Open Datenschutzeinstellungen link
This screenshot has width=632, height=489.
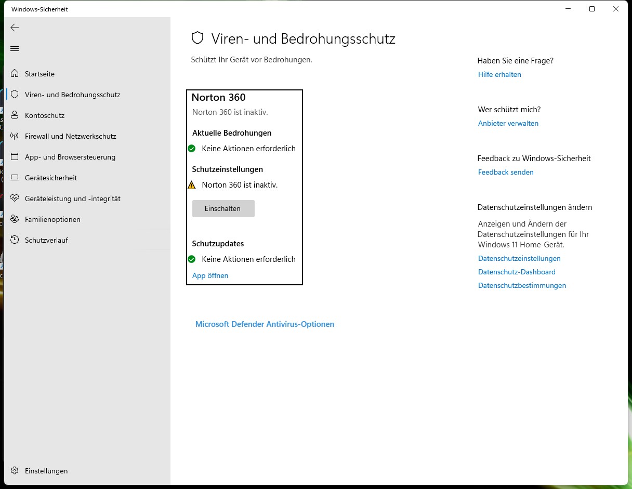519,258
